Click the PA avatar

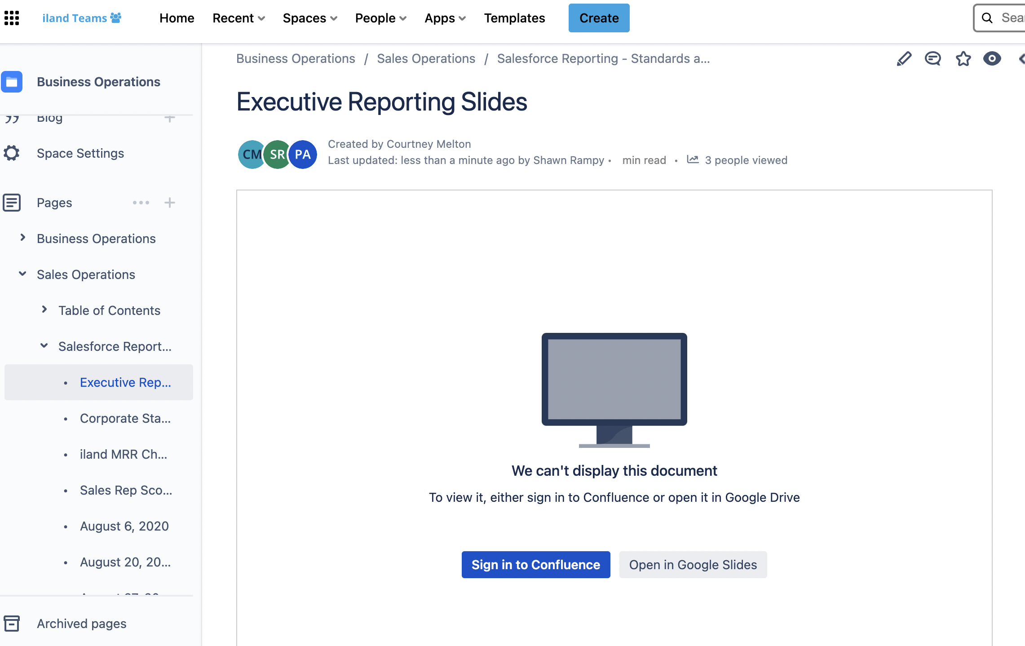click(x=303, y=155)
